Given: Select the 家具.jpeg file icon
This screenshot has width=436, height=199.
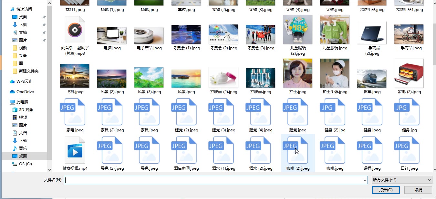Looking at the screenshot, I should 147,111.
